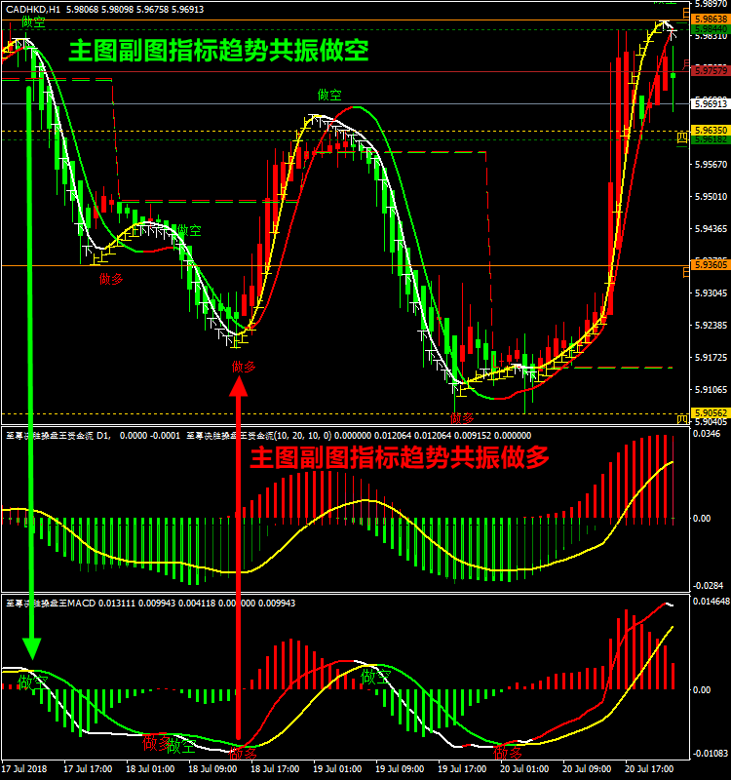This screenshot has height=780, width=731.
Task: Click the CADHKD,H1 chart title
Action: (x=41, y=8)
